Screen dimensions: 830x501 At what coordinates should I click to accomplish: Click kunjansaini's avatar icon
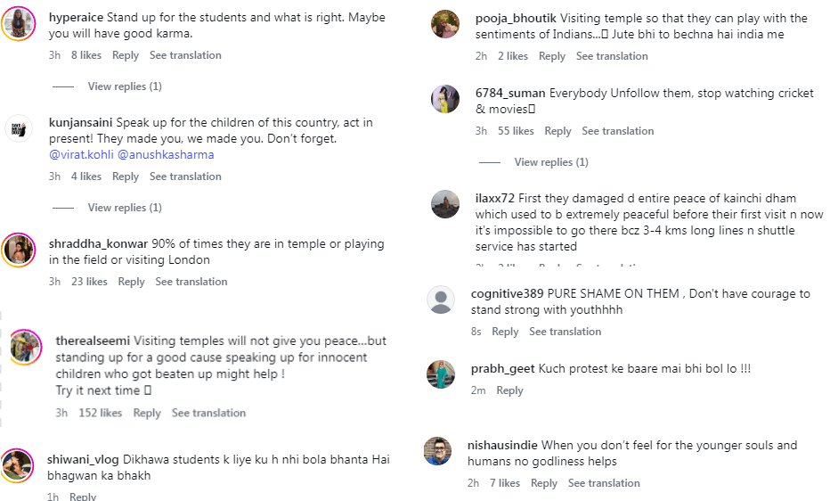point(19,128)
